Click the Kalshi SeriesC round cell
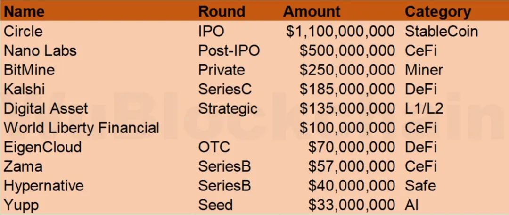The height and width of the screenshot is (215, 509). click(x=225, y=89)
